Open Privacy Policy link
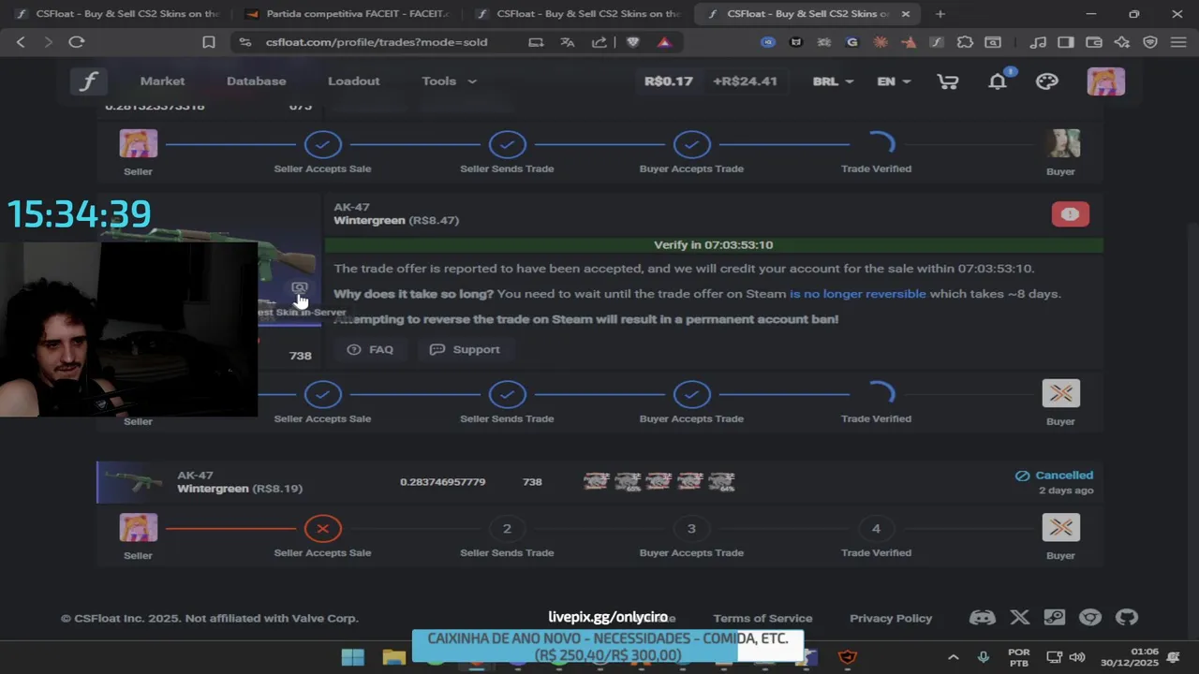Image resolution: width=1199 pixels, height=674 pixels. point(891,618)
